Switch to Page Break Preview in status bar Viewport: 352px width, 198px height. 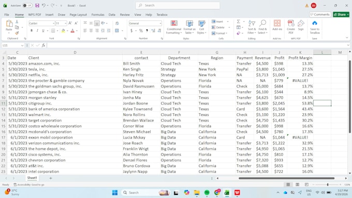click(306, 185)
